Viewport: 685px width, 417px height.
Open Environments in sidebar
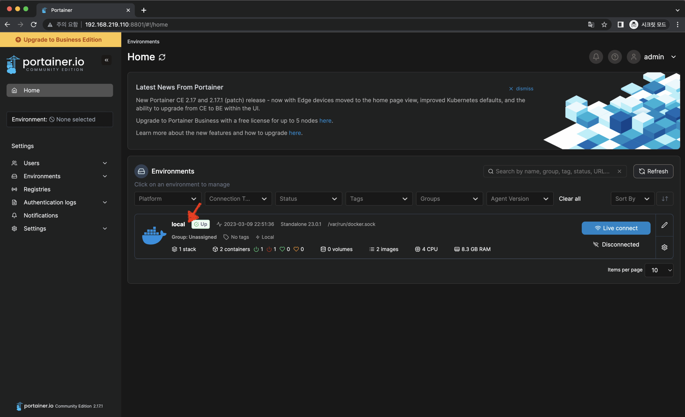coord(42,176)
